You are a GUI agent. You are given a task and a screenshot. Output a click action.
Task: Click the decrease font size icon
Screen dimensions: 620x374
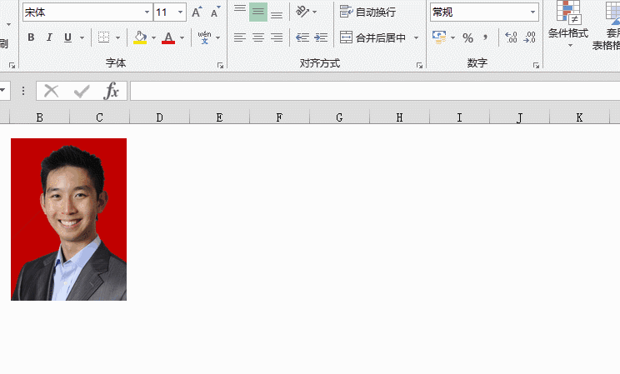(x=215, y=12)
